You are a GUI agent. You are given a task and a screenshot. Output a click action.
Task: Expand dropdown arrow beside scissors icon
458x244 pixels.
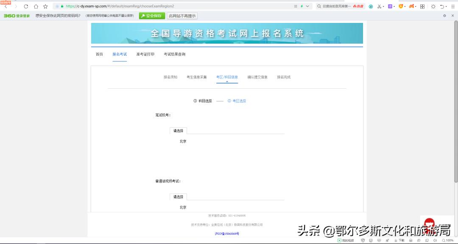383,6
